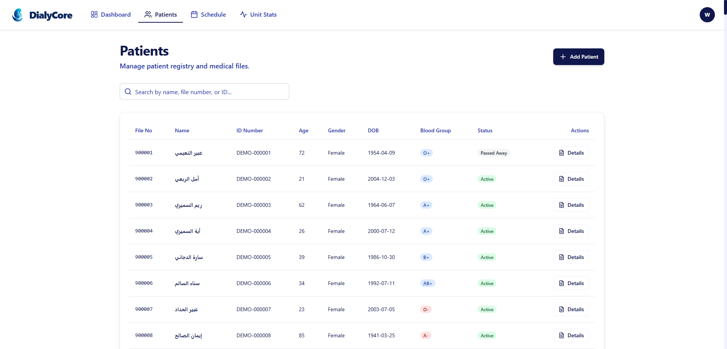Click the B+ blood group badge
Image resolution: width=727 pixels, height=349 pixels.
coord(426,257)
